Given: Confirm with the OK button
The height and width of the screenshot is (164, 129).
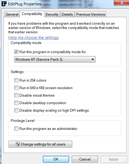Looking at the screenshot, I should click(x=56, y=159).
